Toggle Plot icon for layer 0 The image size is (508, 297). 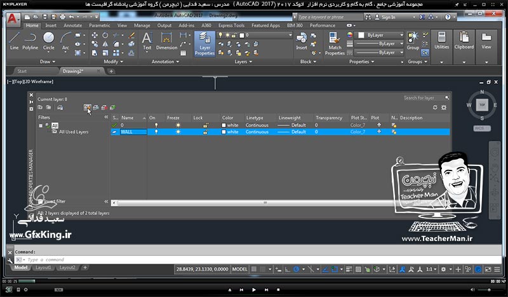(x=378, y=125)
